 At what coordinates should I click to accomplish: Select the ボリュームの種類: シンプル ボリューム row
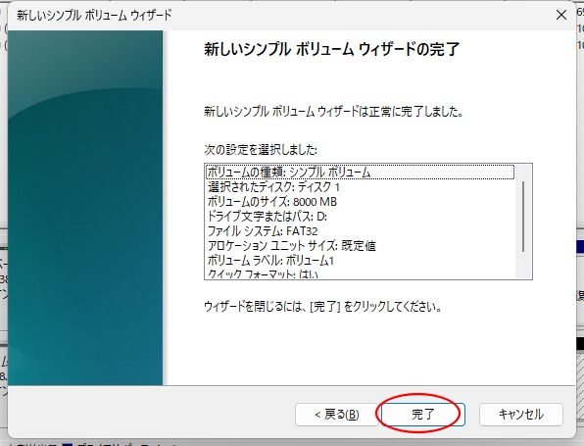360,173
